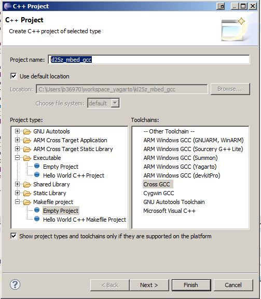This screenshot has height=299, width=261.
Task: Click the Shared Library folder icon
Action: [27, 184]
